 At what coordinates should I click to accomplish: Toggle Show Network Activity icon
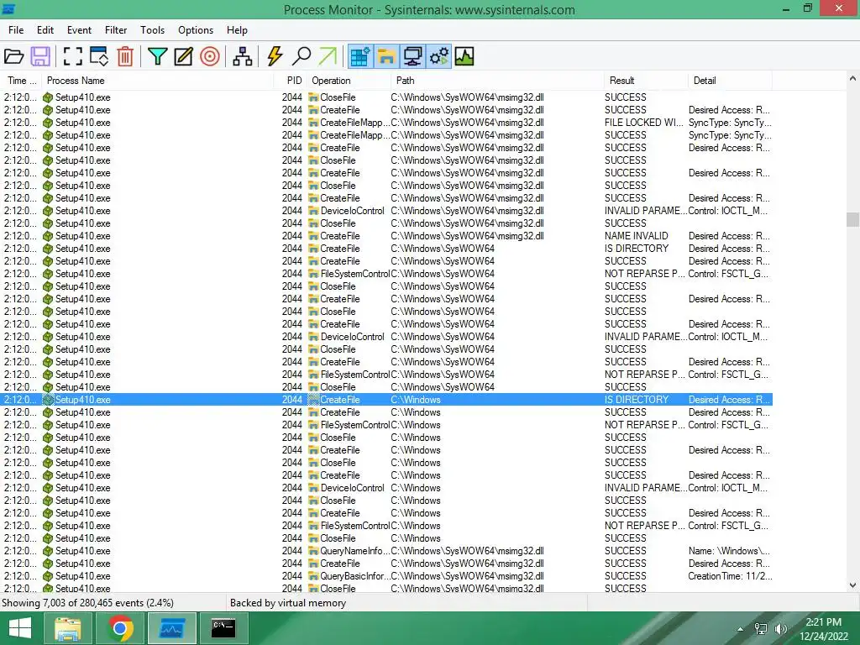[x=412, y=56]
